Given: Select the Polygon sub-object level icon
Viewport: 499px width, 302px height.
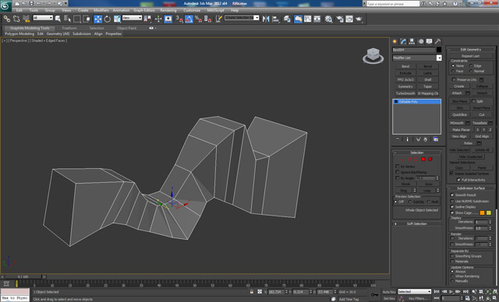Looking at the screenshot, I should (x=423, y=159).
